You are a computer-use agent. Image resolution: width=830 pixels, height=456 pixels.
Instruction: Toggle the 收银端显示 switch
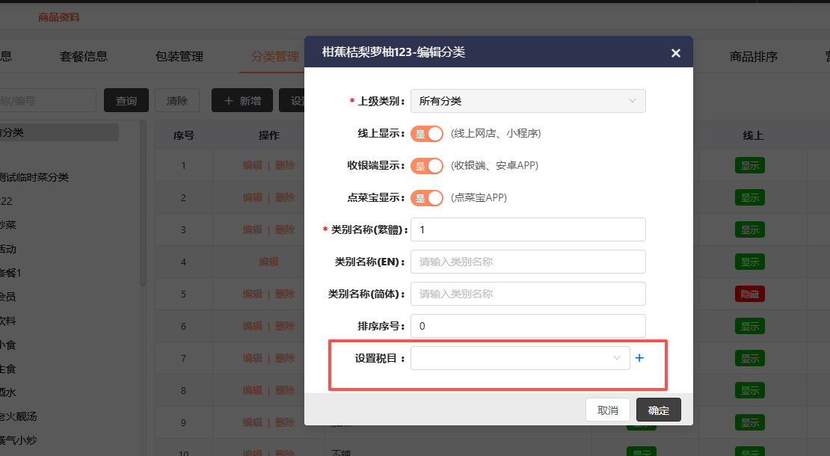pos(427,166)
